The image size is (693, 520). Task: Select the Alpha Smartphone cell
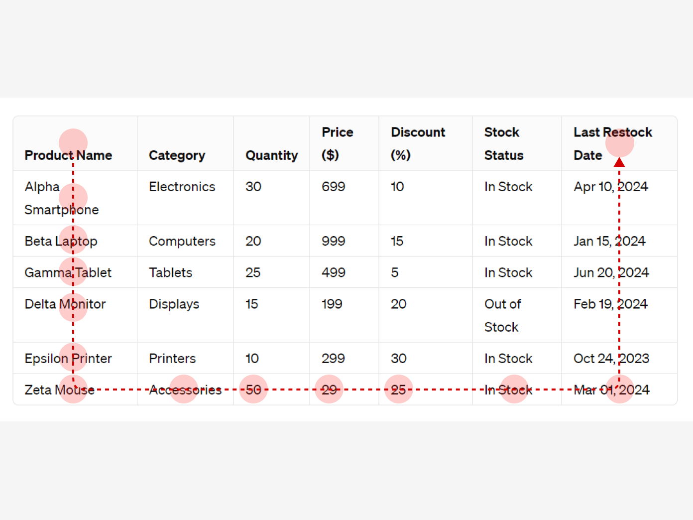tap(62, 198)
